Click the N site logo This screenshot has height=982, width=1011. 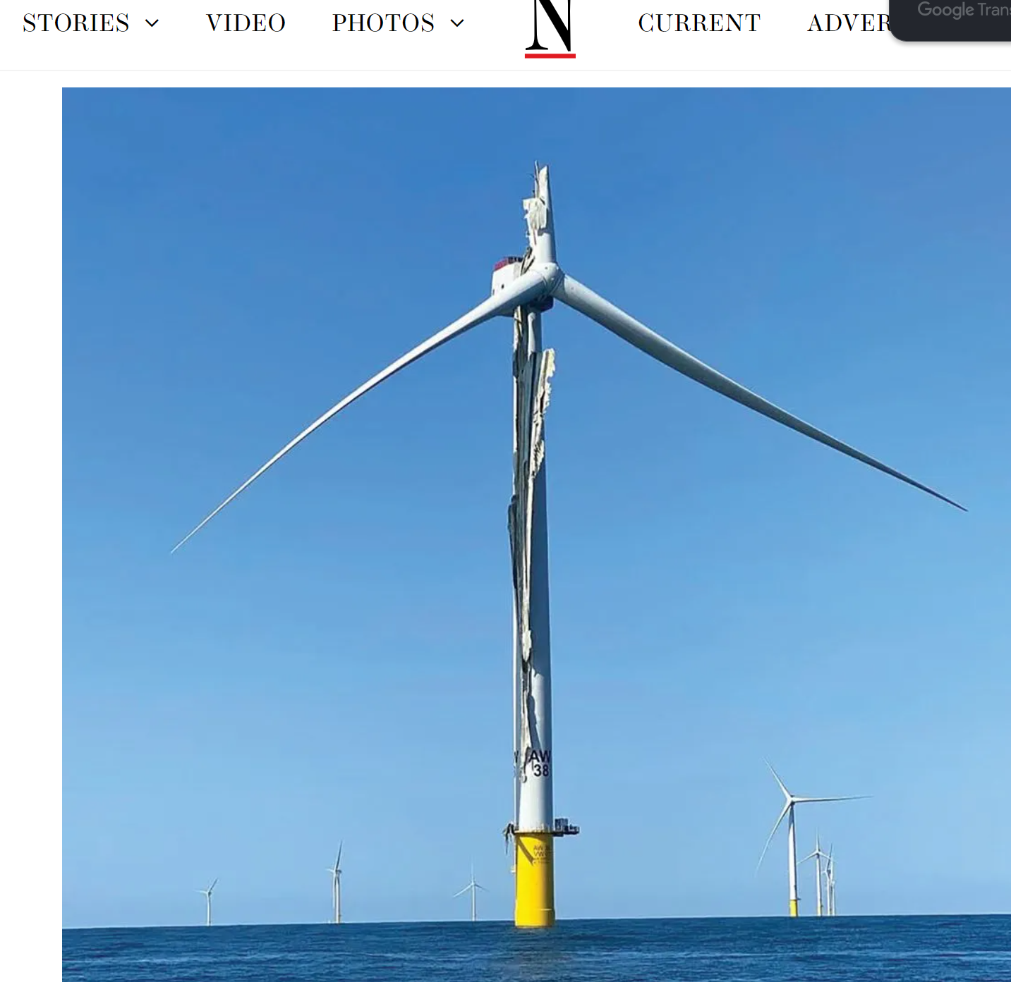550,27
